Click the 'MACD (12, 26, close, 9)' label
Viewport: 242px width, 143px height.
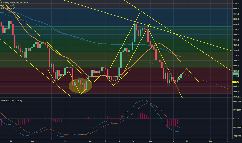(x=11, y=100)
